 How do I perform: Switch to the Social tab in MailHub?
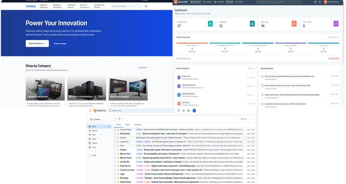click(128, 125)
